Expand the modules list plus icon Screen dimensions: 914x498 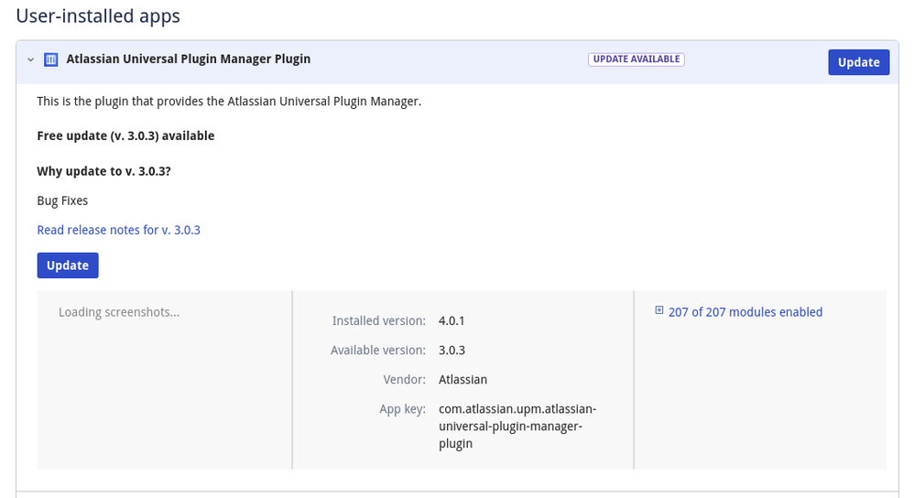coord(658,310)
